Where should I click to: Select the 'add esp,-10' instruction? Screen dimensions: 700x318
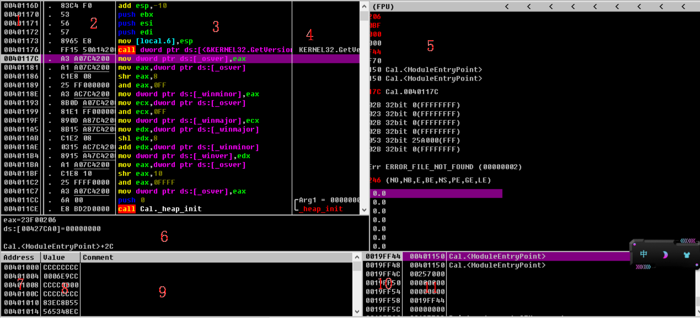[x=142, y=6]
